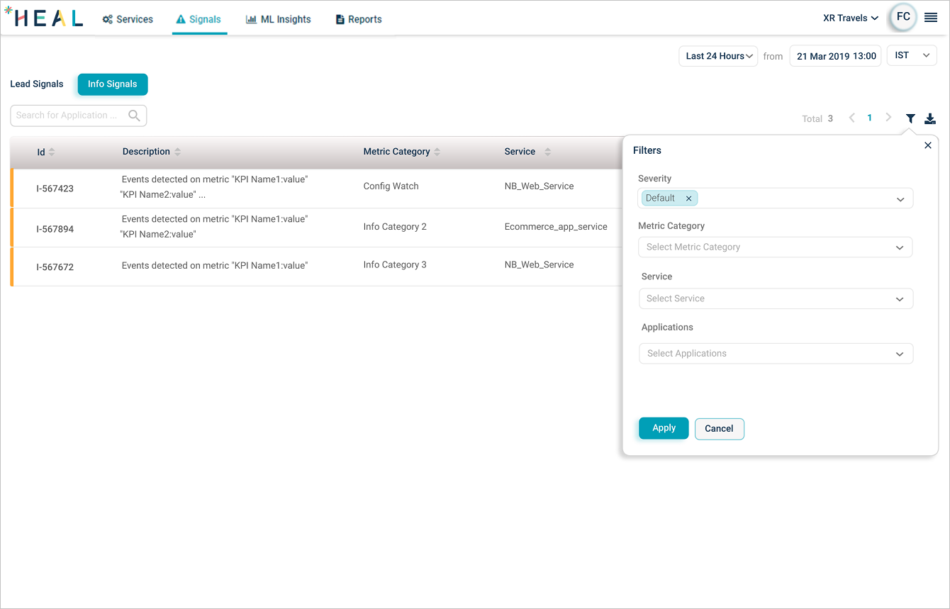950x609 pixels.
Task: Switch to Lead Signals view
Action: pos(37,84)
